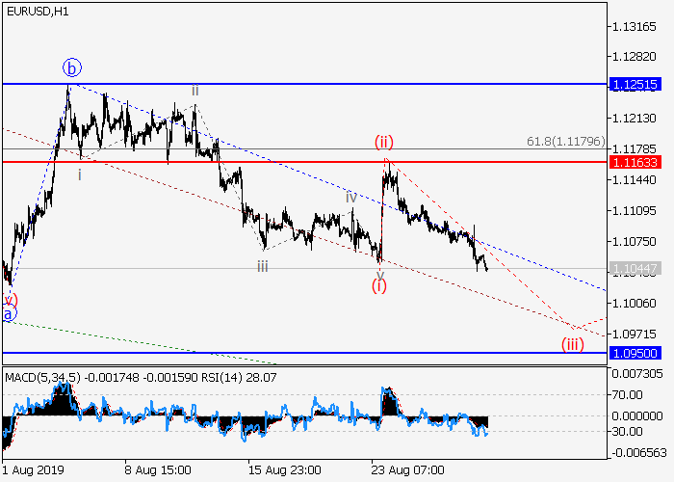Click the 61.8(1.11796) Fibonacci level label
674x482 pixels.
(565, 142)
